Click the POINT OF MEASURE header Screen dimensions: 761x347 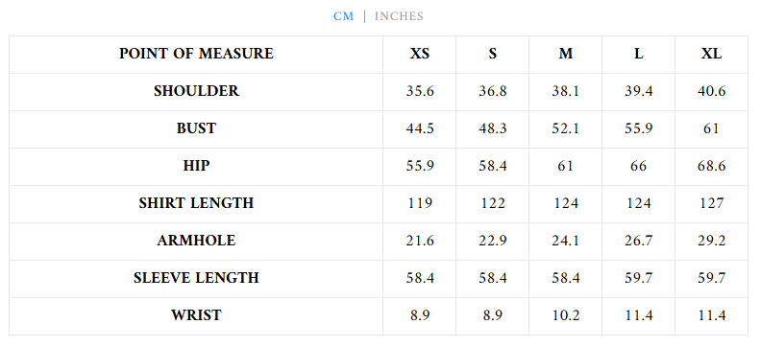(196, 54)
